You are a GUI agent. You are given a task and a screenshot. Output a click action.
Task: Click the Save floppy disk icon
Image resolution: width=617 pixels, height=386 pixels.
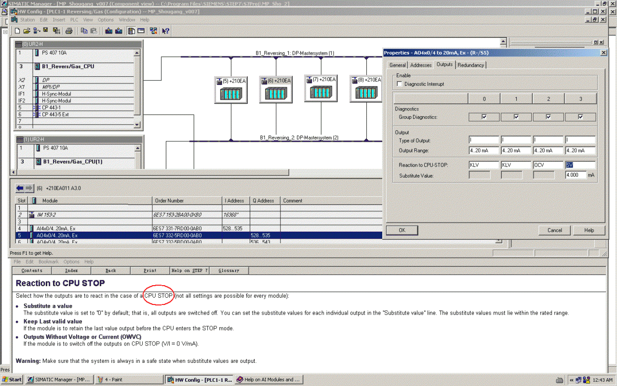[46, 31]
